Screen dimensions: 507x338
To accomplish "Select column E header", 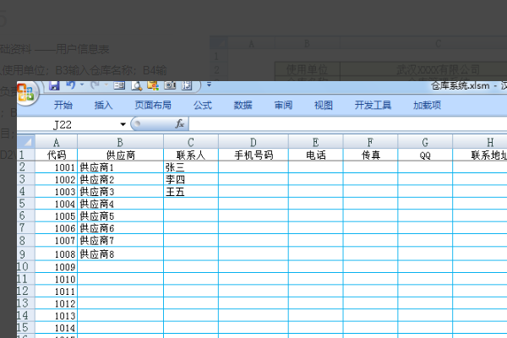I will point(315,142).
